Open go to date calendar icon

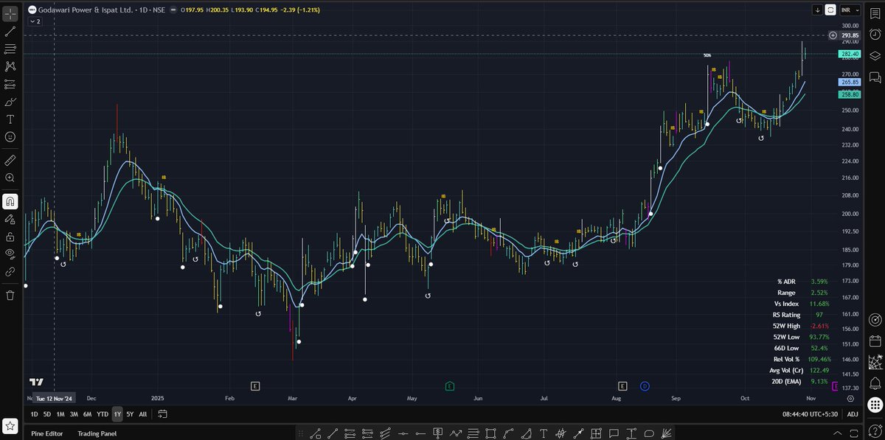click(x=162, y=414)
